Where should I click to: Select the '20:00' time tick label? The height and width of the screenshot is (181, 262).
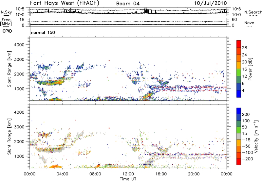[194, 174]
